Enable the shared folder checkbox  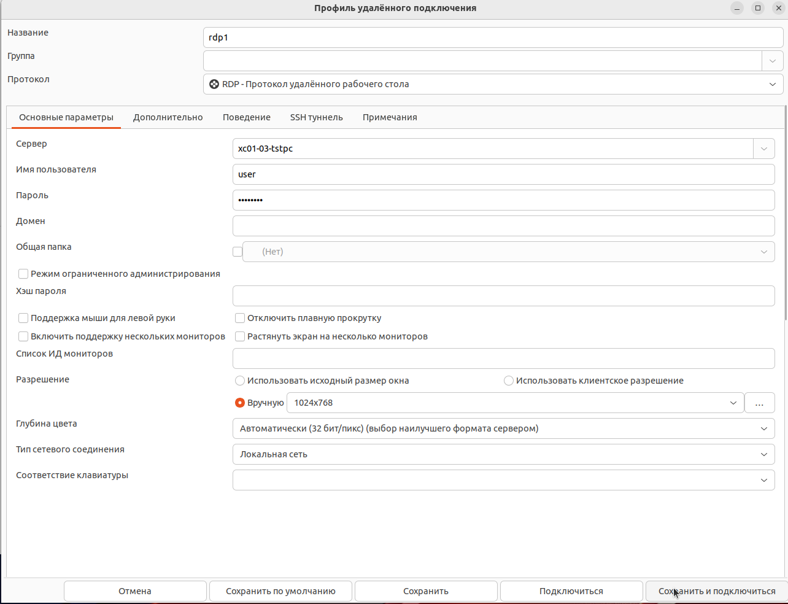coord(238,252)
